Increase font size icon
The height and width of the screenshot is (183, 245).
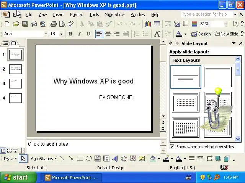tap(157, 34)
